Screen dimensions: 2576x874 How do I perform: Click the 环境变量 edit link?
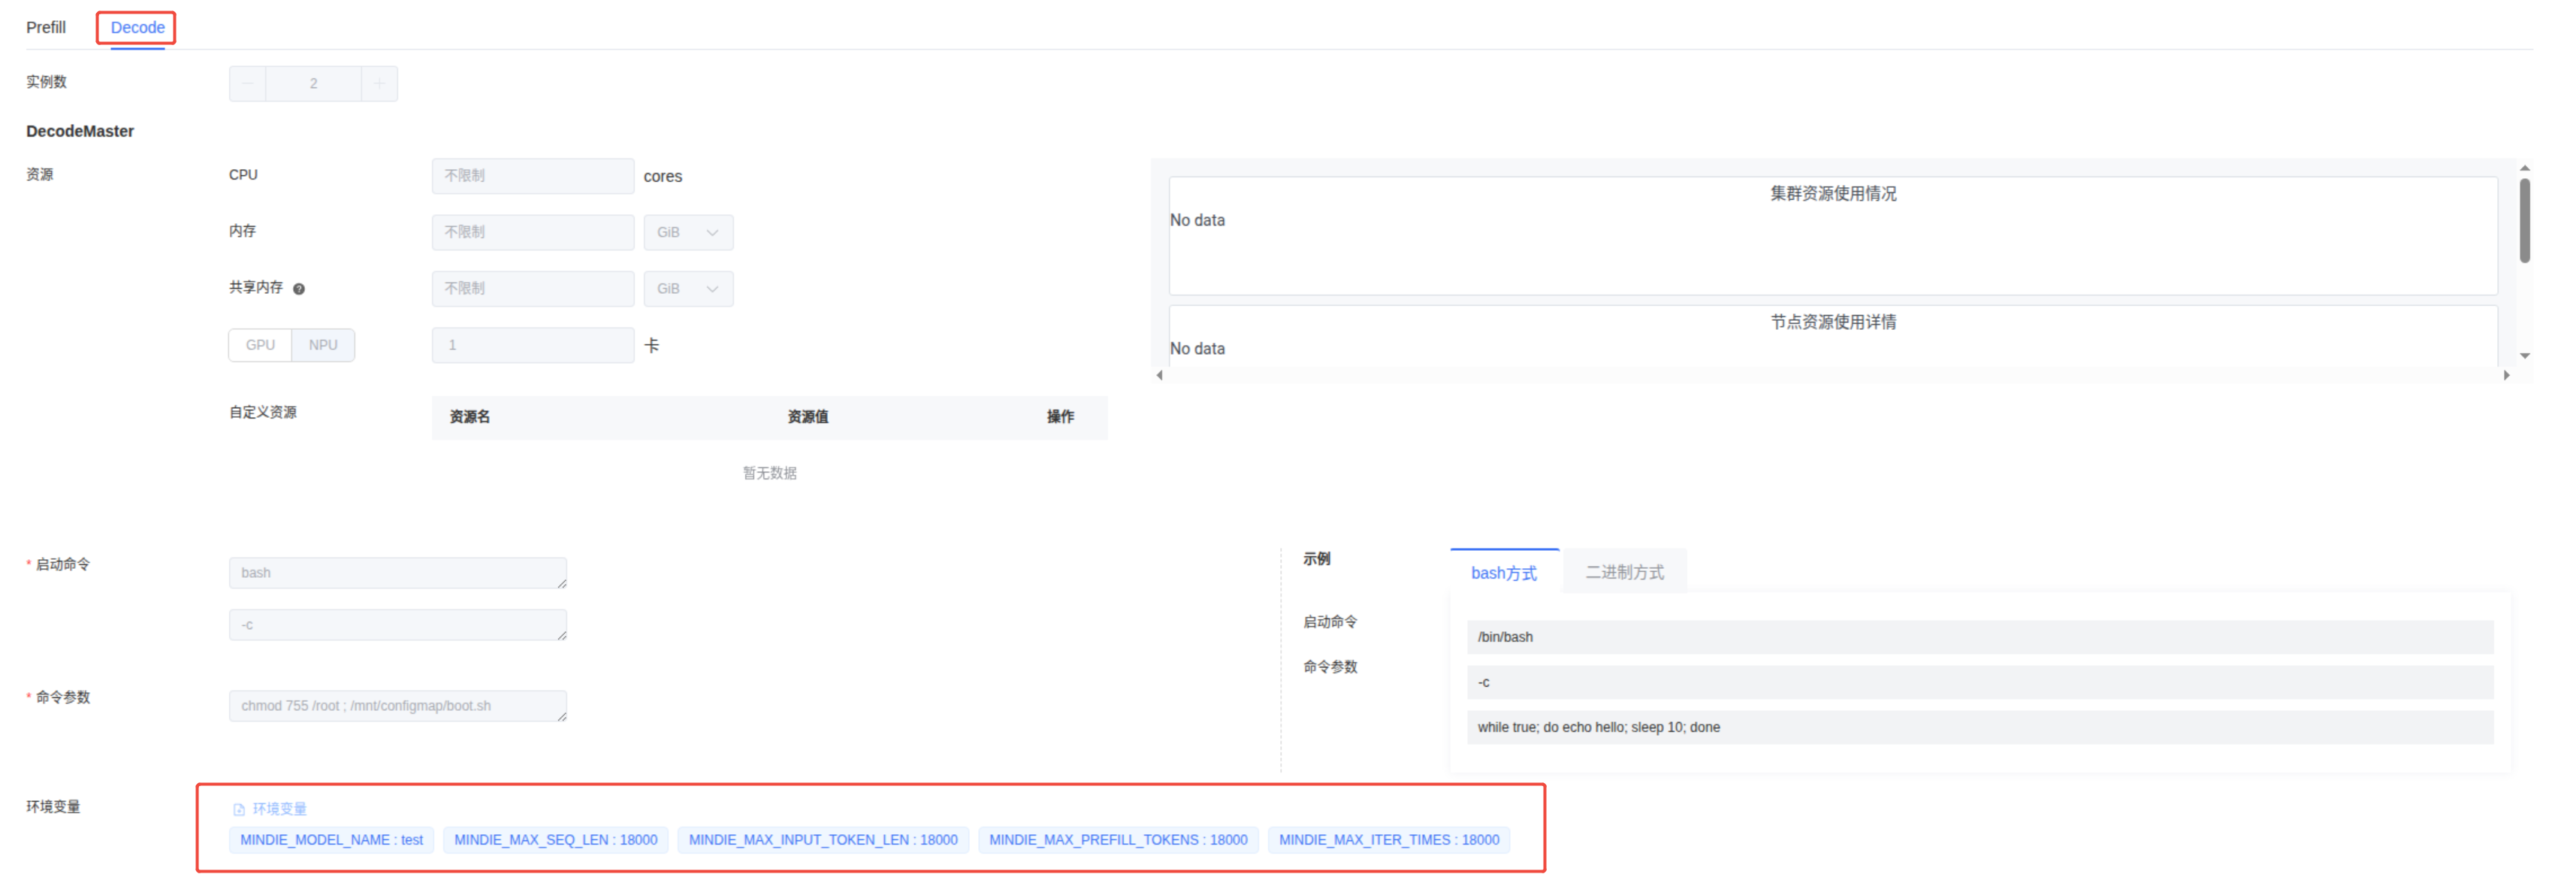point(279,809)
